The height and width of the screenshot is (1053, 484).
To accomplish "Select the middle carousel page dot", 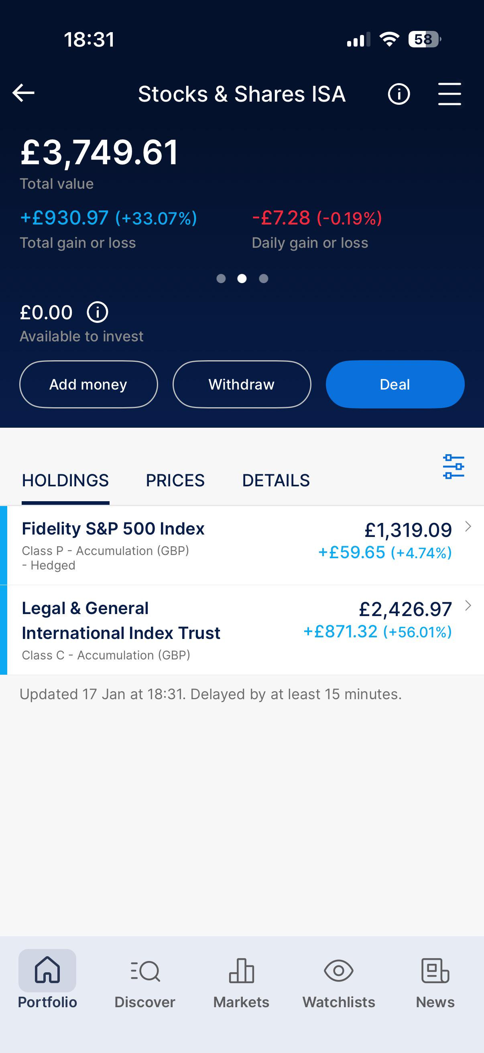I will coord(242,279).
